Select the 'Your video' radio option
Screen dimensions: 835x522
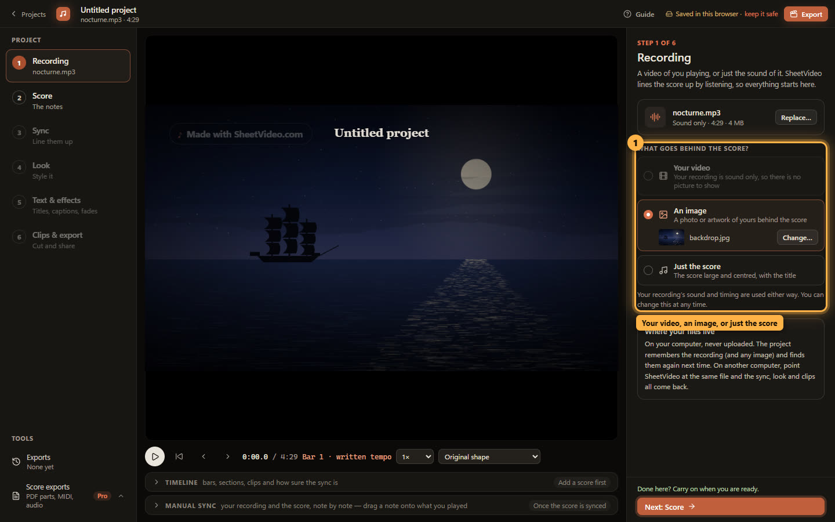coord(648,176)
